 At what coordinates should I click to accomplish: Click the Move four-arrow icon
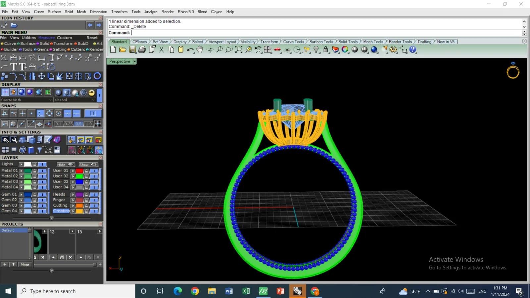(x=41, y=76)
